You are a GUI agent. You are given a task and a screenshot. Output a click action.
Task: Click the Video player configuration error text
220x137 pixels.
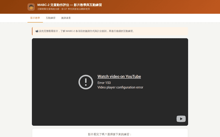click(x=120, y=87)
